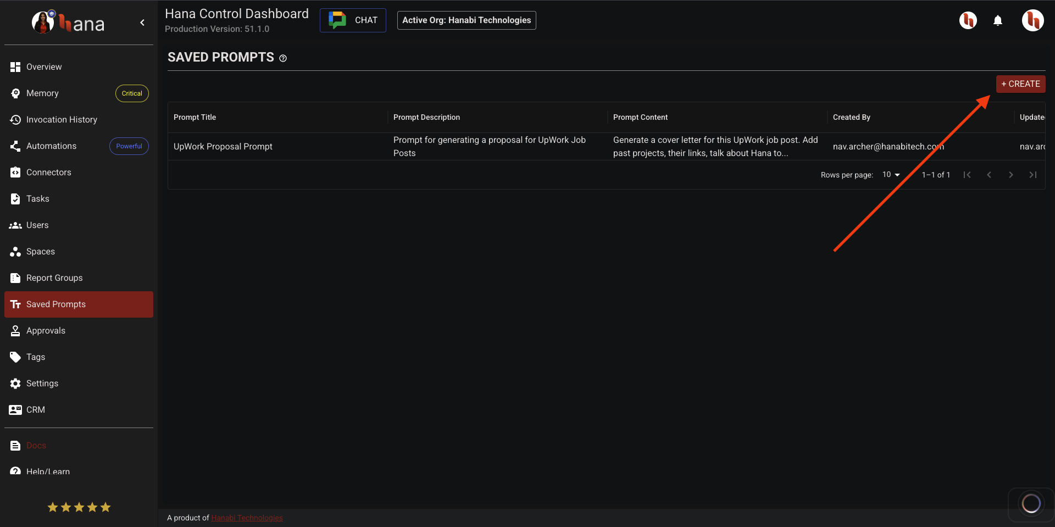
Task: Click the help icon beside Saved Prompts heading
Action: [283, 58]
